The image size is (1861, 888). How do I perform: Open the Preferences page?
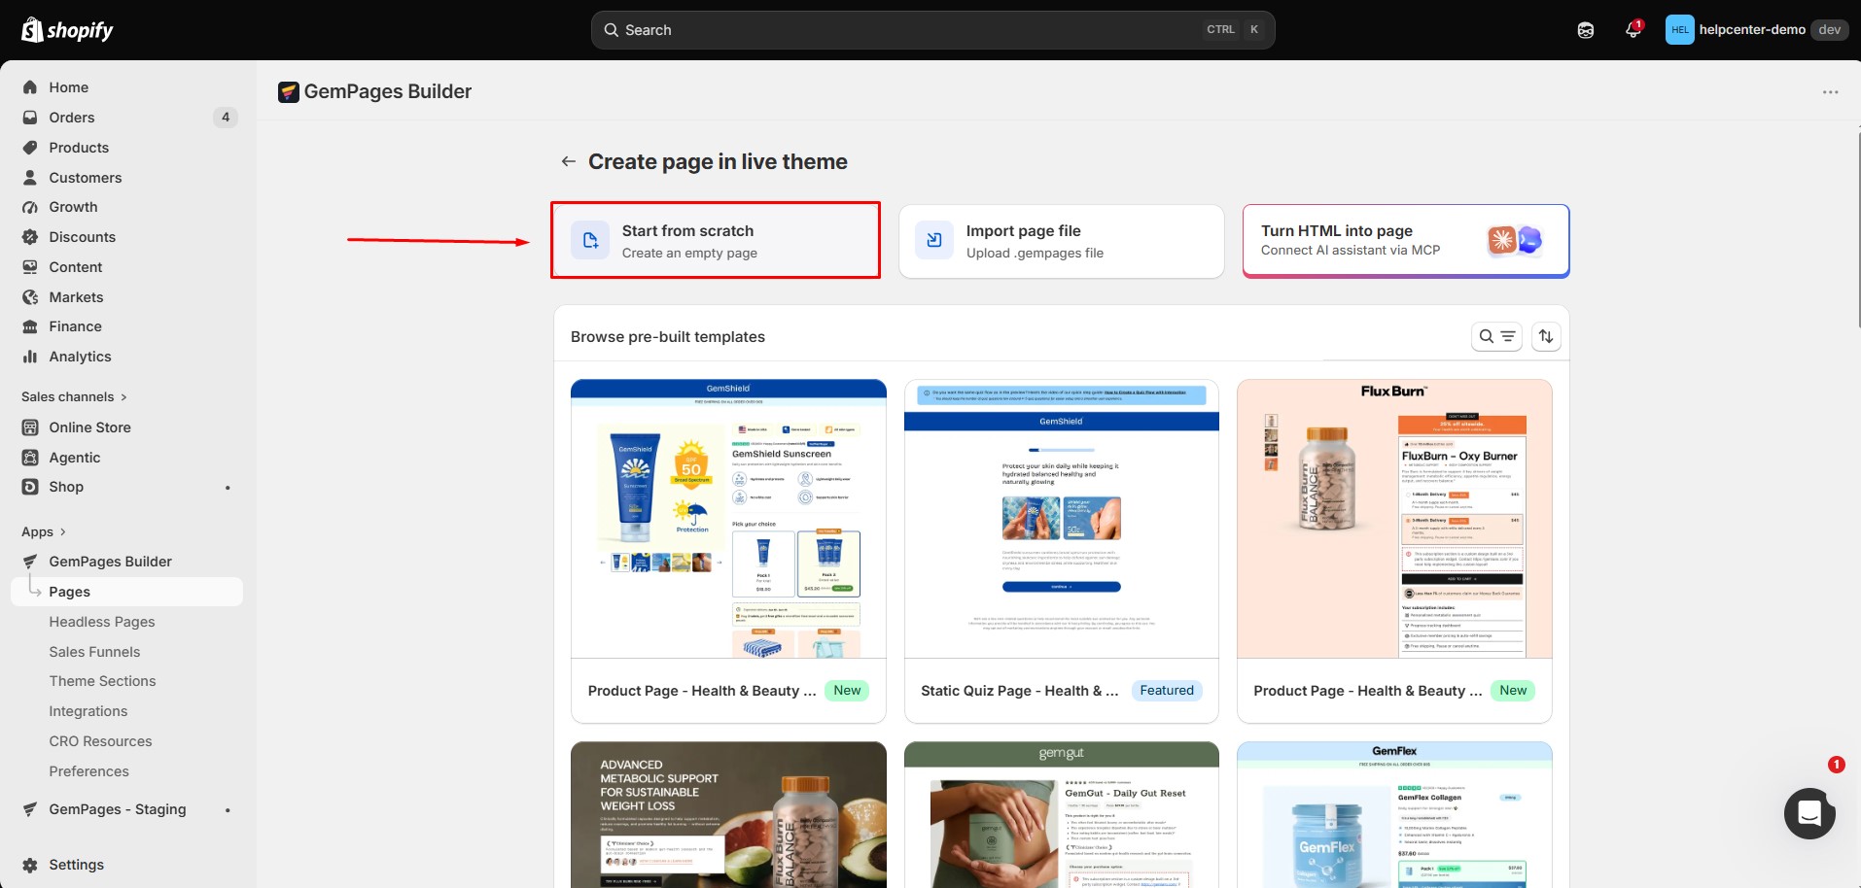click(x=88, y=771)
